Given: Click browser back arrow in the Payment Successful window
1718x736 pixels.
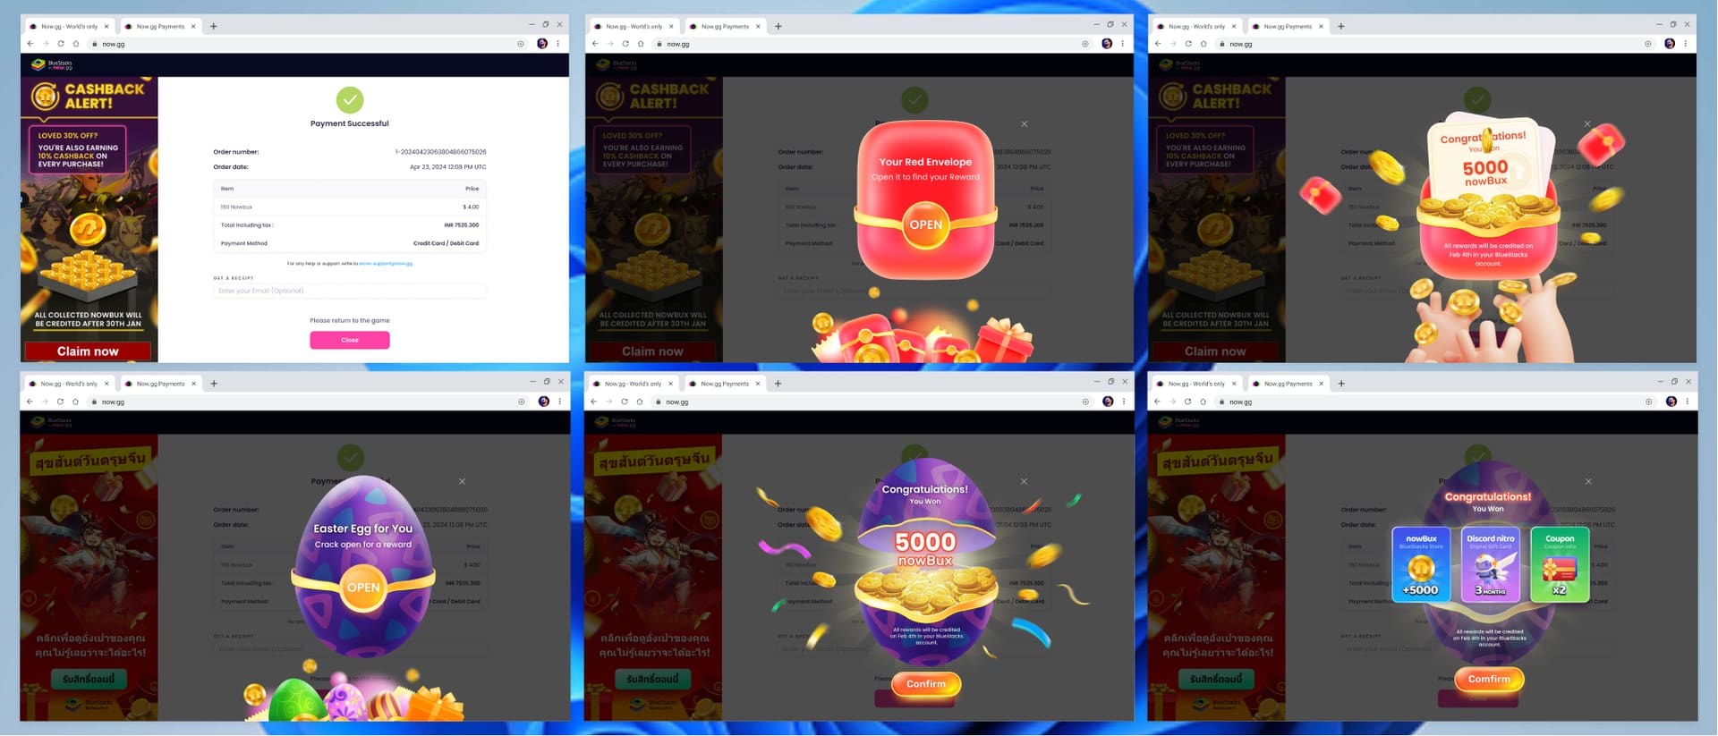Looking at the screenshot, I should click(x=30, y=44).
